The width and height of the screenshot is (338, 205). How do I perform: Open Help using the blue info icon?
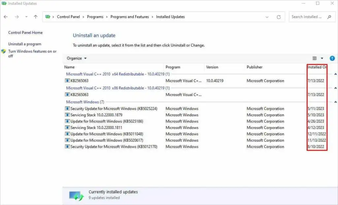pos(332,58)
